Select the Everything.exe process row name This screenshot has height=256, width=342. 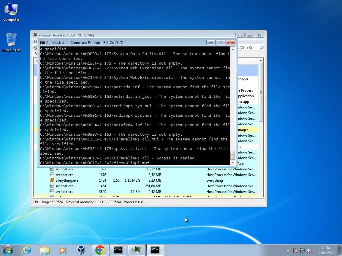click(67, 180)
